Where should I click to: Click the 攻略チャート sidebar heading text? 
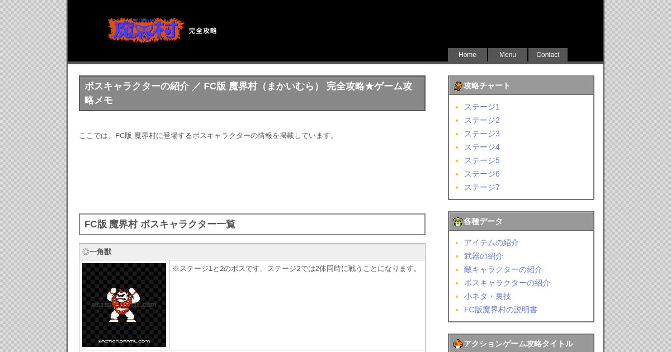coord(487,86)
